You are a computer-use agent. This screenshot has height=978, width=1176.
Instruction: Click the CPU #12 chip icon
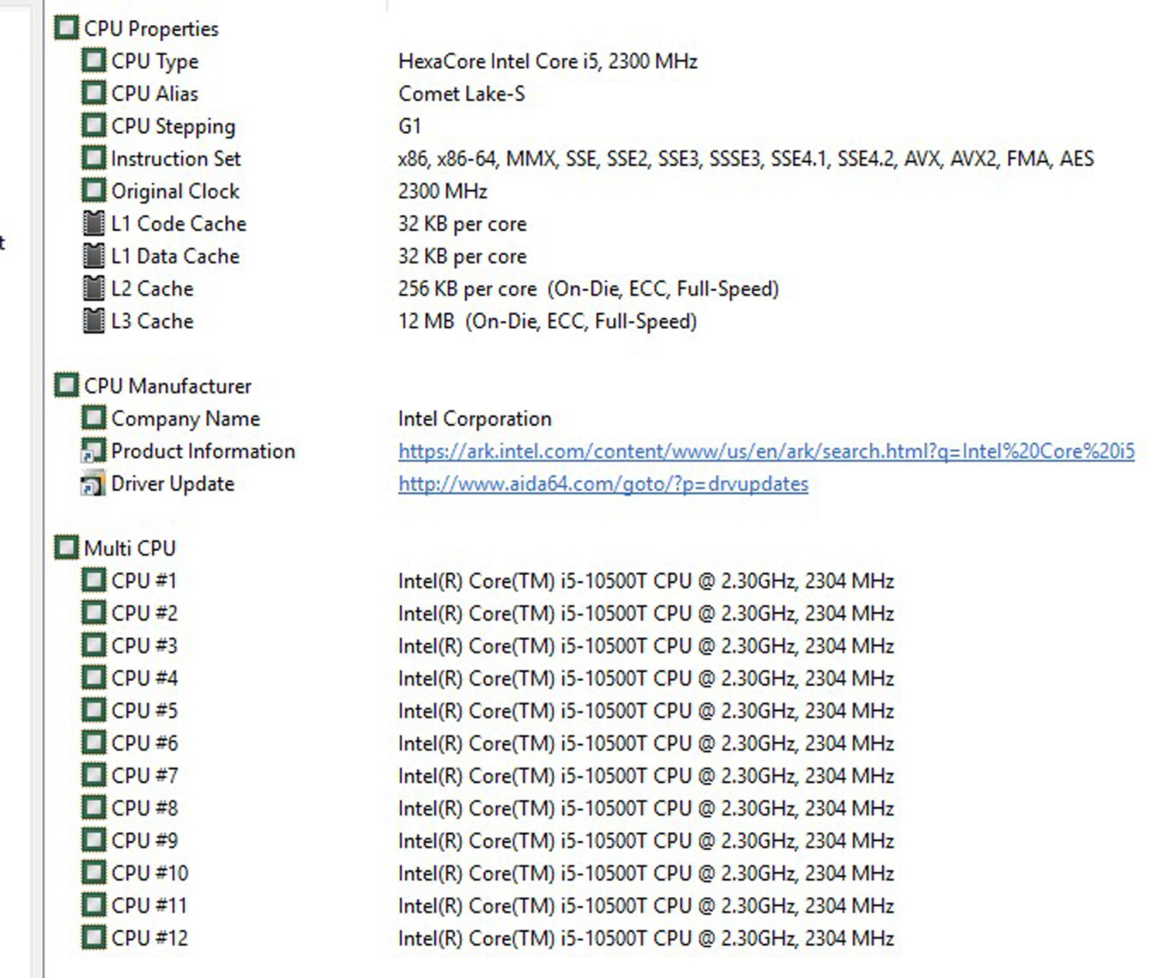pos(93,938)
